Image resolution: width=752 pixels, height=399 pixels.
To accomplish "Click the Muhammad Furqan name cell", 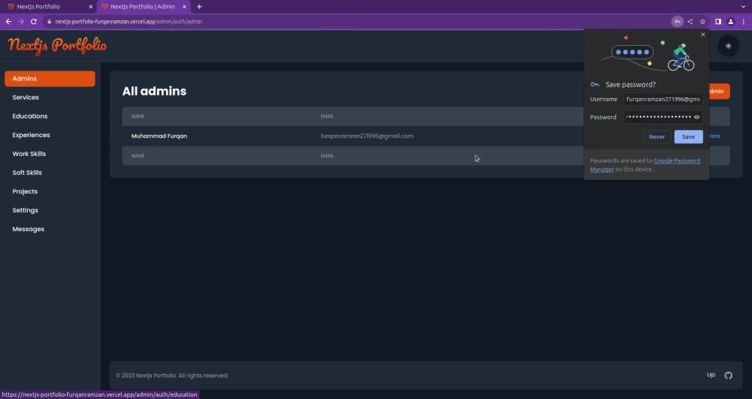I will (x=159, y=136).
